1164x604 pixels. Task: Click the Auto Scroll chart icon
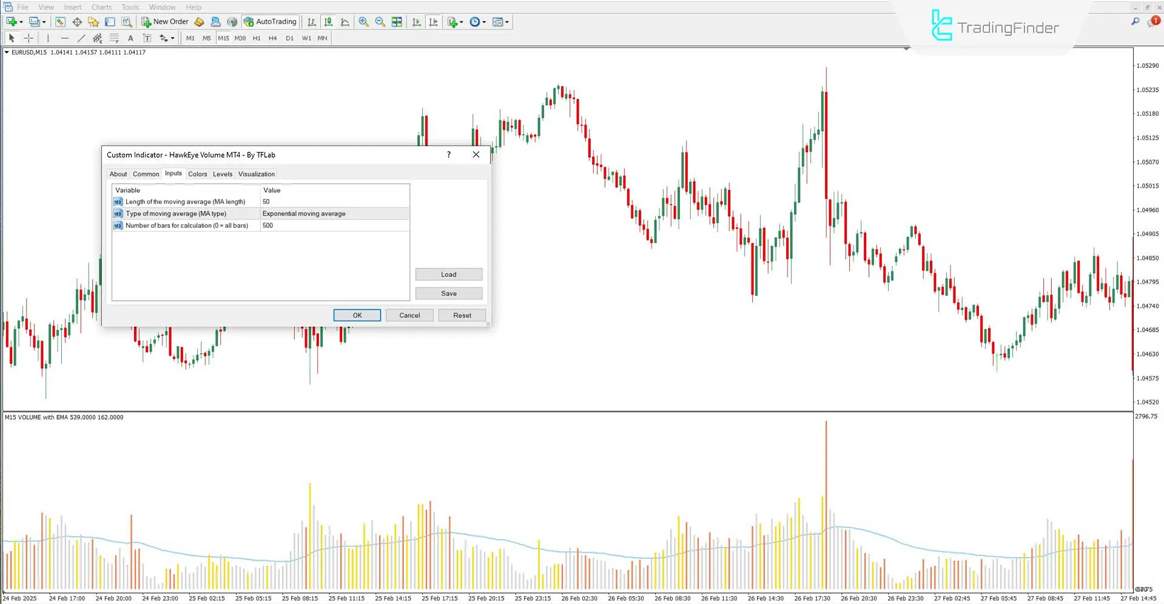(x=416, y=22)
